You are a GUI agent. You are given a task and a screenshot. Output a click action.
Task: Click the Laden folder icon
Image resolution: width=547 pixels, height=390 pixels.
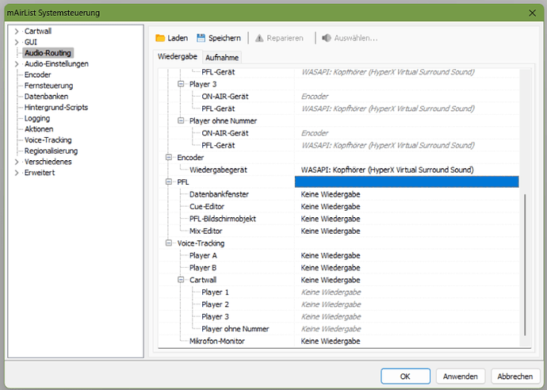click(160, 38)
